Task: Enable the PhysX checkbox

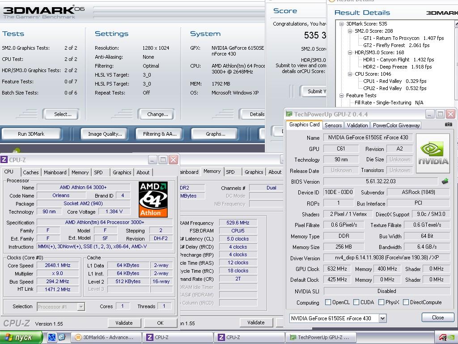Action: pyautogui.click(x=381, y=302)
